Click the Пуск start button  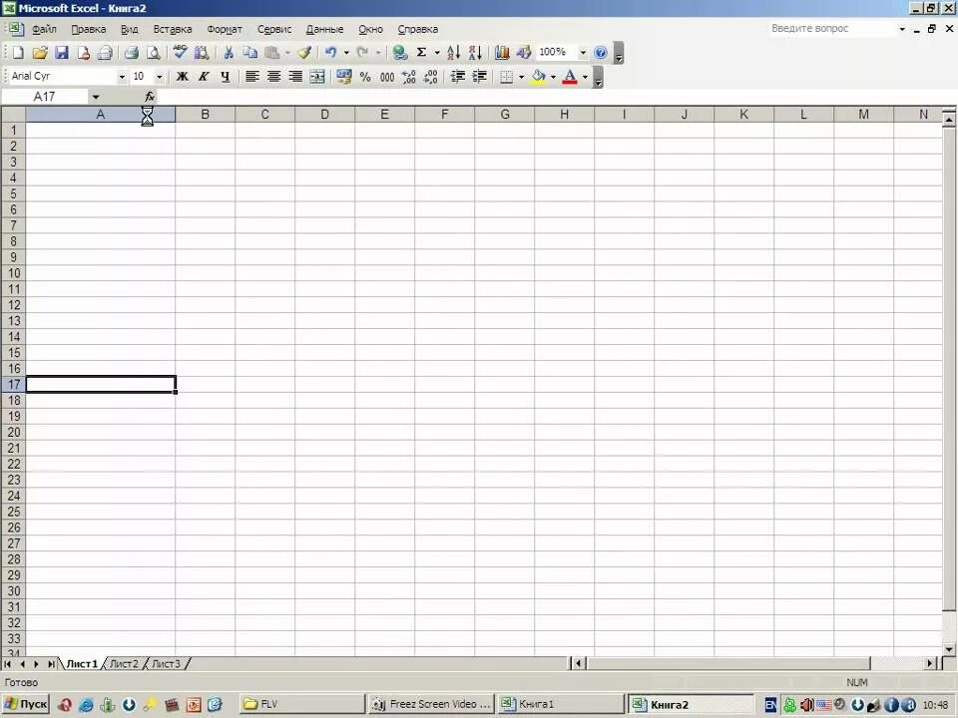tap(26, 705)
